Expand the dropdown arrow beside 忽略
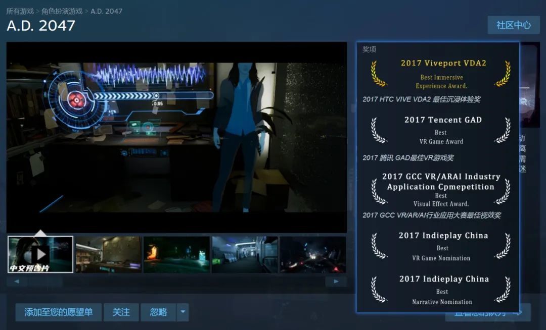The width and height of the screenshot is (546, 330). coord(183,312)
